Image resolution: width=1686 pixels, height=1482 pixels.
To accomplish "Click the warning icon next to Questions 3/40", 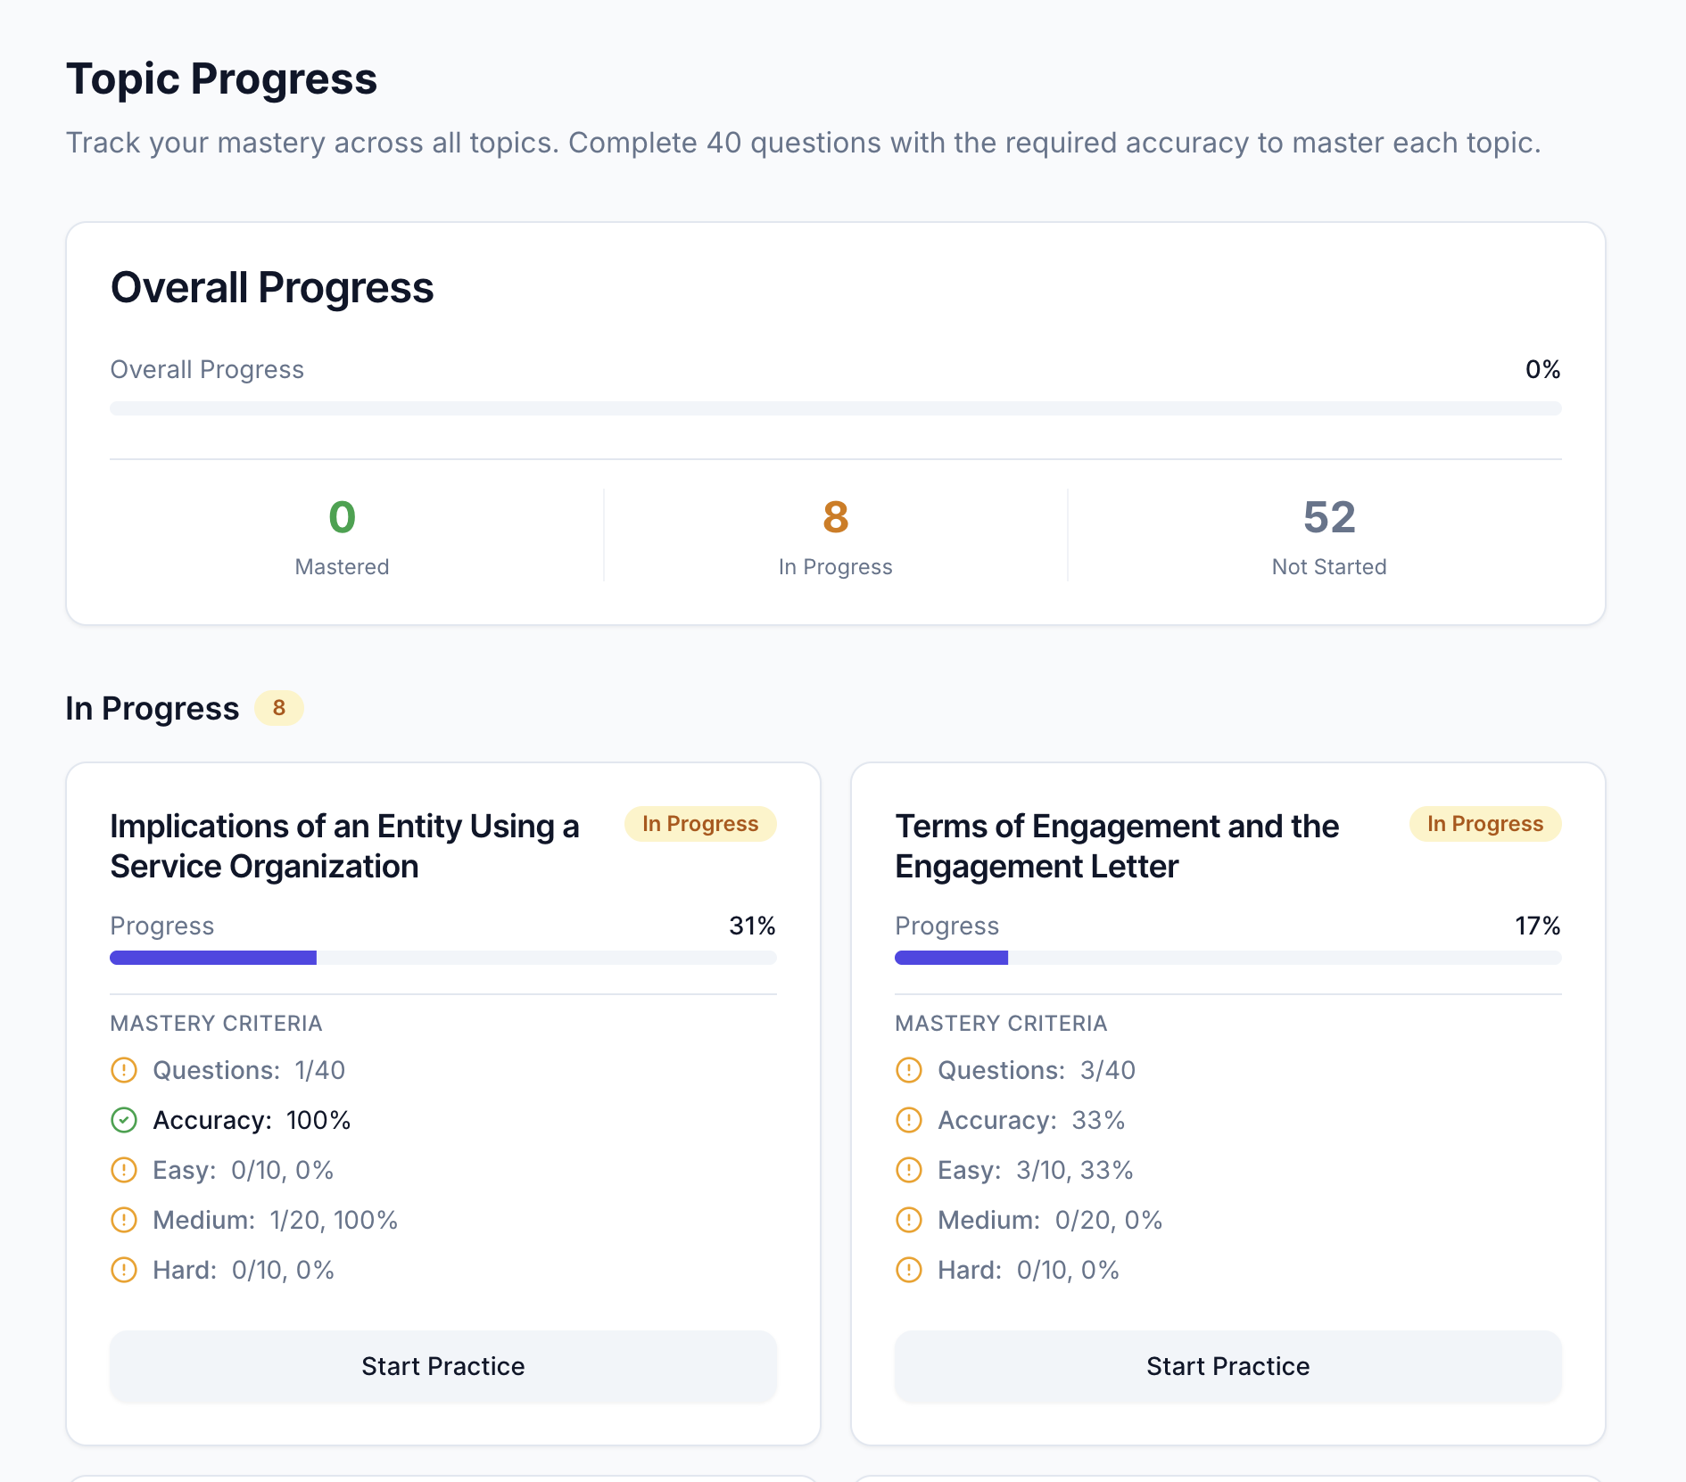I will pos(908,1070).
